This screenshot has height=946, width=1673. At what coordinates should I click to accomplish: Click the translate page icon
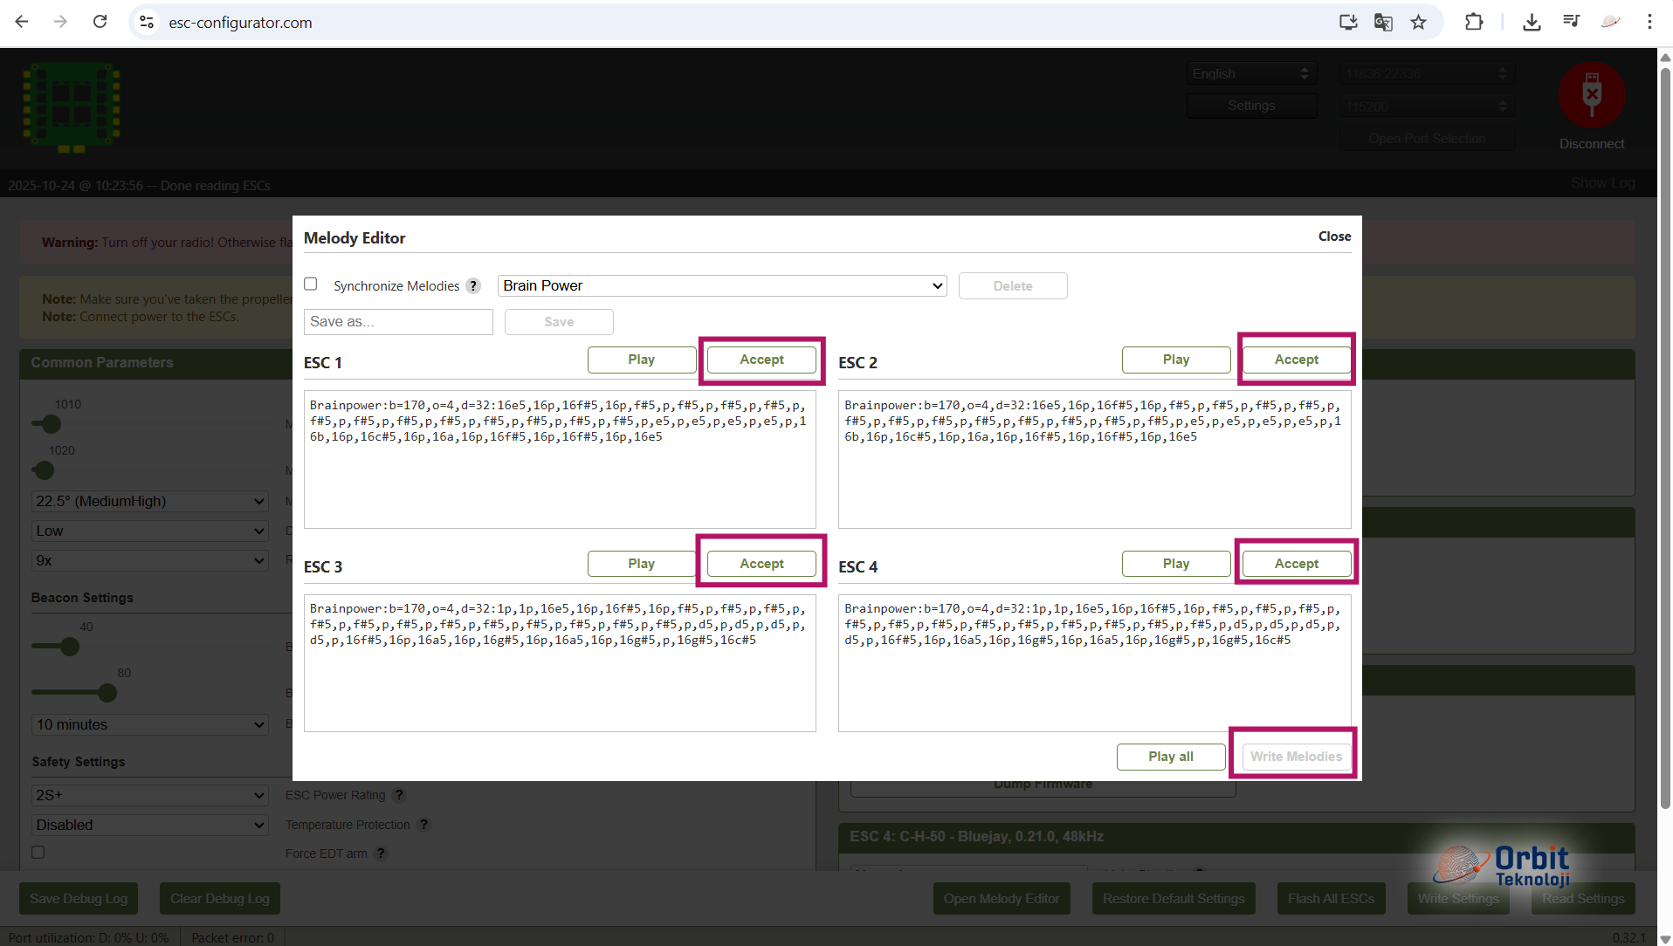tap(1383, 22)
